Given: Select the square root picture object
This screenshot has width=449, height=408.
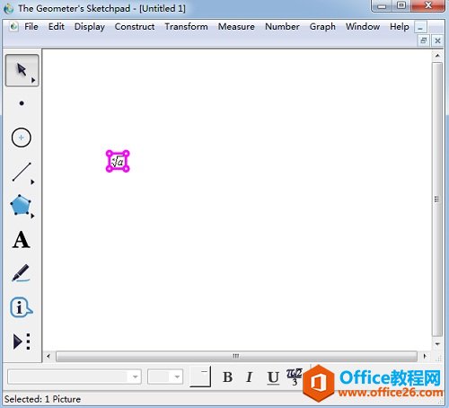Looking at the screenshot, I should (x=118, y=162).
